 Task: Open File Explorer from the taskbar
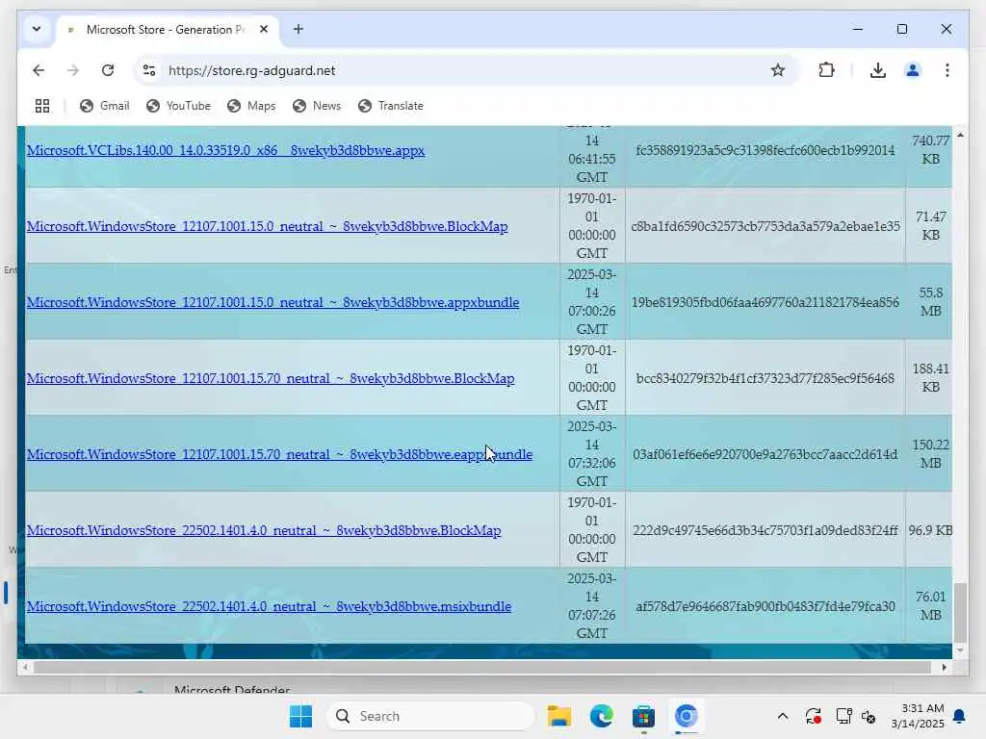point(559,716)
